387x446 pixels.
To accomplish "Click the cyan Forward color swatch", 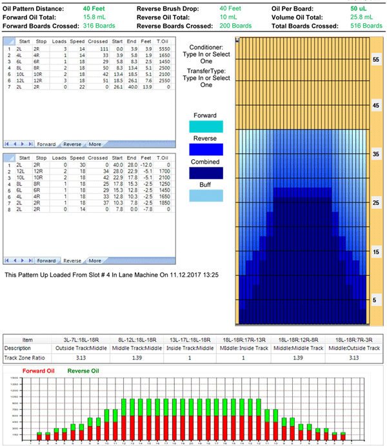I will pyautogui.click(x=204, y=127).
